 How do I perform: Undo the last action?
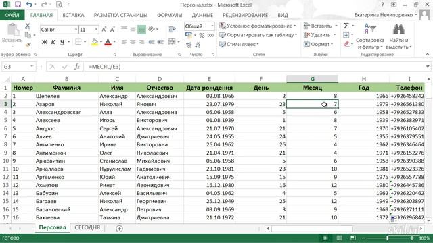(x=29, y=5)
